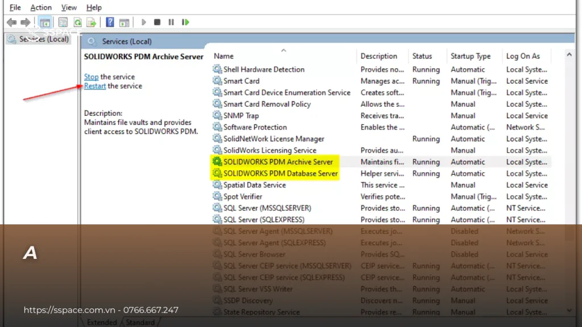Select Services (Local) in the console tree
This screenshot has height=327, width=582.
click(38, 39)
